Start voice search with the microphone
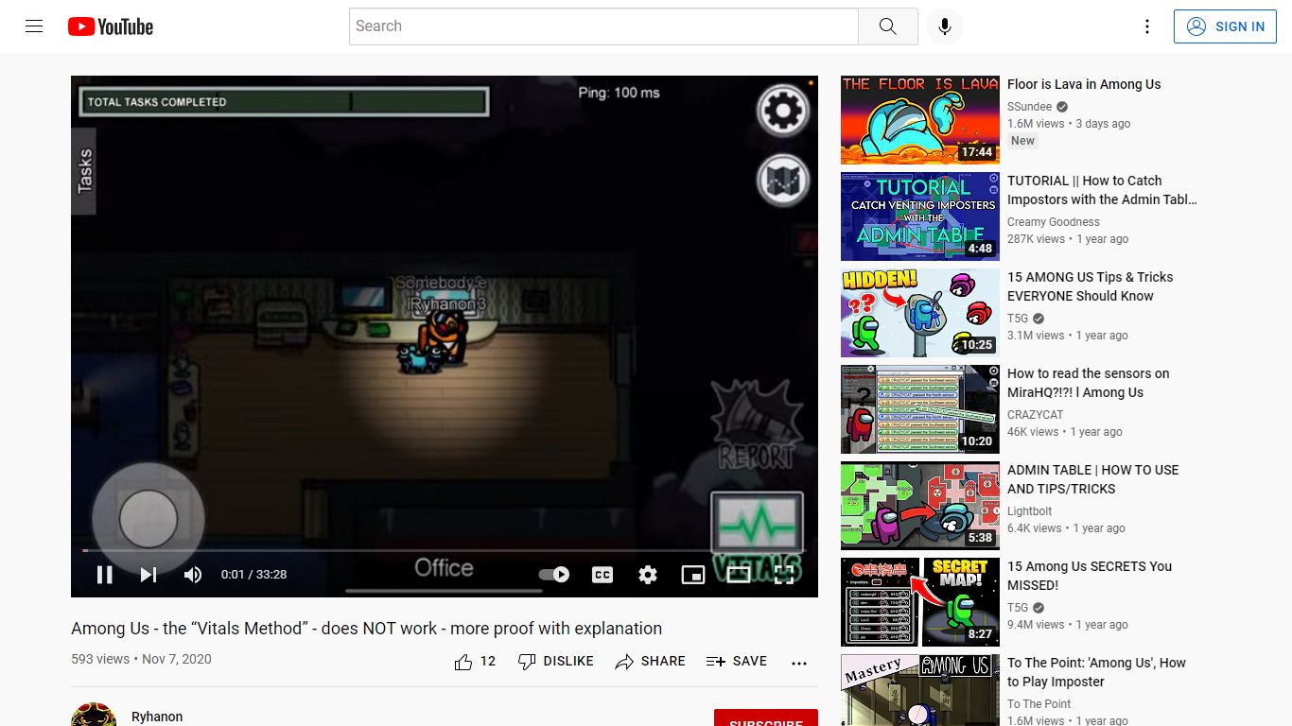This screenshot has height=726, width=1292. coord(944,26)
